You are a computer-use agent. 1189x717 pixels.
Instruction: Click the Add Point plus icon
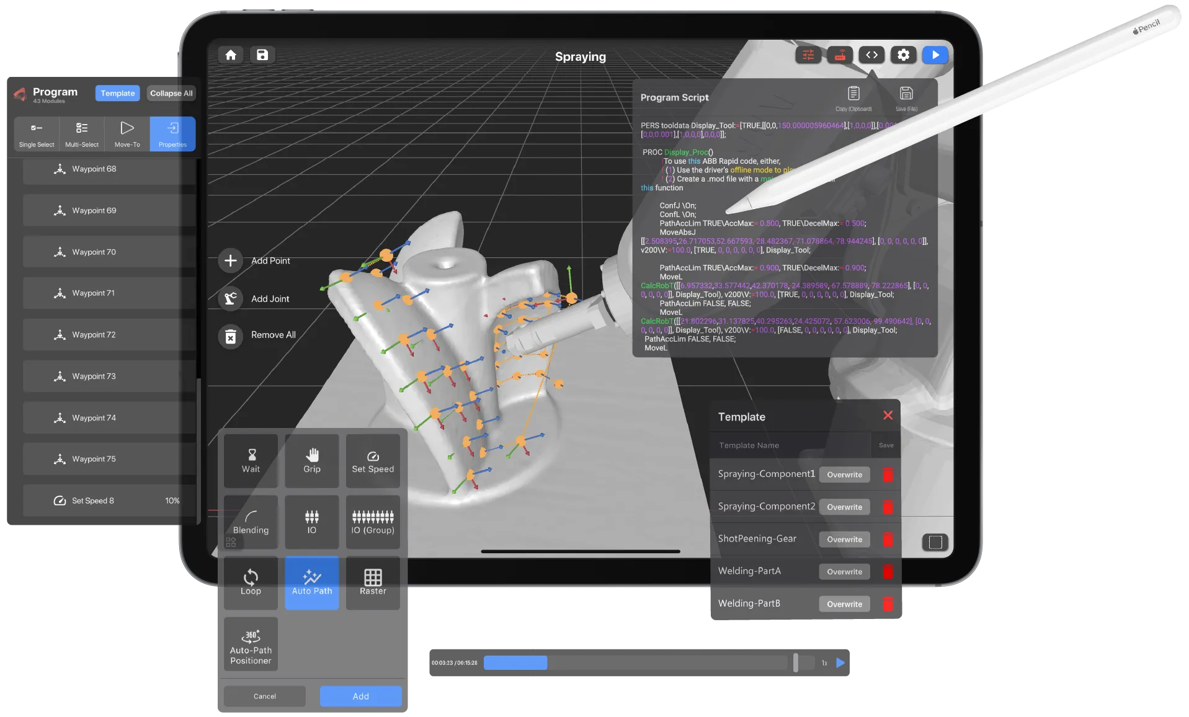point(230,261)
